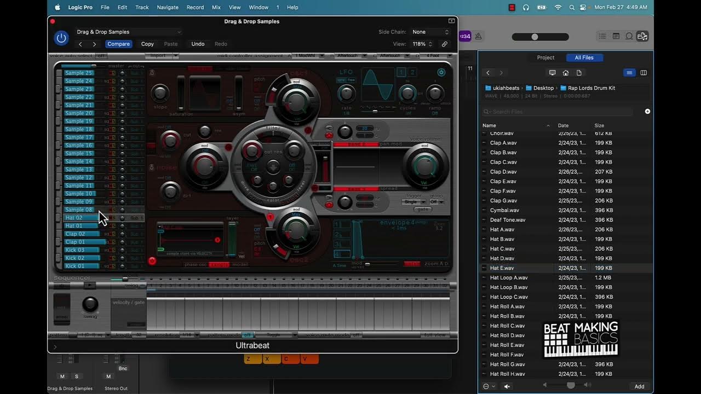The image size is (701, 394).
Task: Go to Home folder in file browser
Action: [566, 73]
